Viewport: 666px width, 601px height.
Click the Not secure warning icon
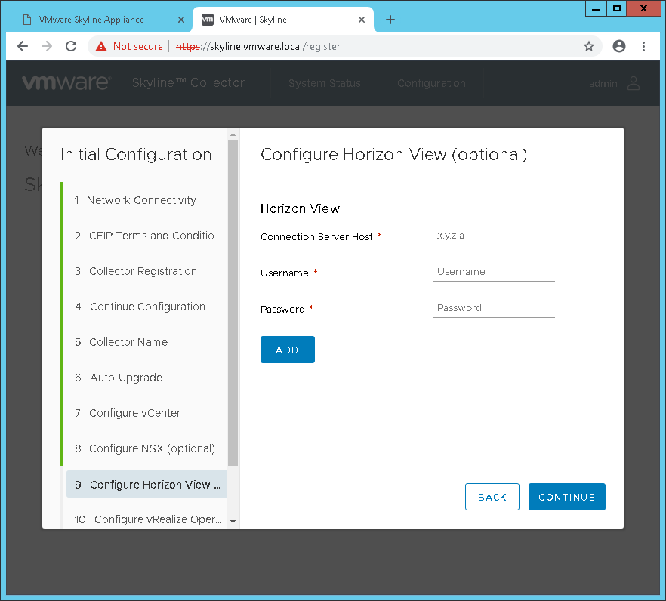[x=101, y=46]
